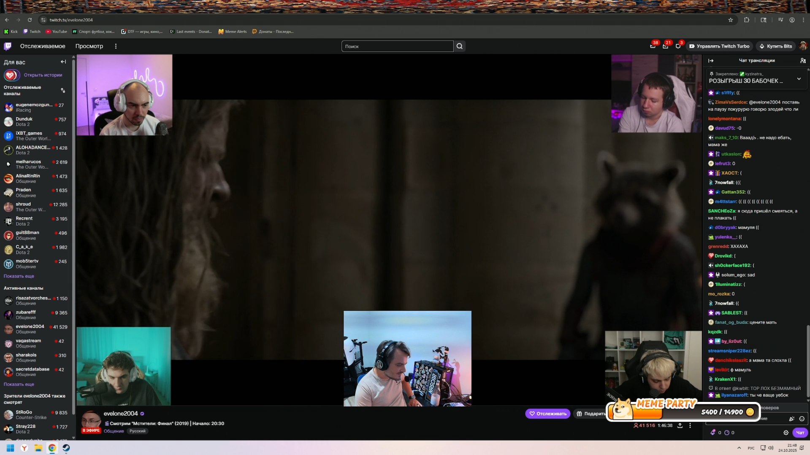Open the emote picker in chat
Image resolution: width=810 pixels, height=455 pixels.
coord(802,419)
